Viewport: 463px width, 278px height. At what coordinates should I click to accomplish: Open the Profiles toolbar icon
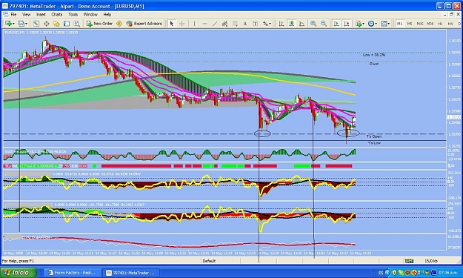click(x=21, y=24)
